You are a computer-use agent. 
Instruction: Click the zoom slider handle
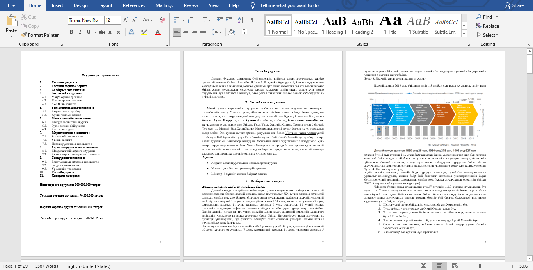coord(495,266)
